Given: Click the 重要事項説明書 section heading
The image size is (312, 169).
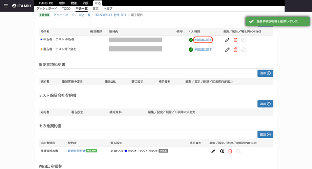Looking at the screenshot, I should pos(52,65).
